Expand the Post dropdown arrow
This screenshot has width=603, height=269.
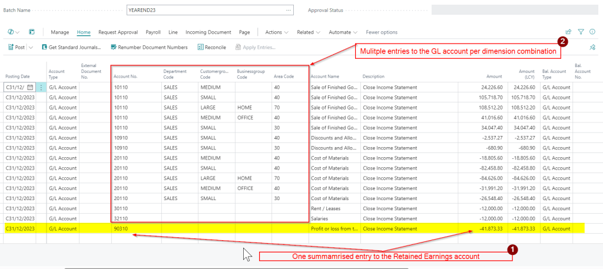point(31,47)
